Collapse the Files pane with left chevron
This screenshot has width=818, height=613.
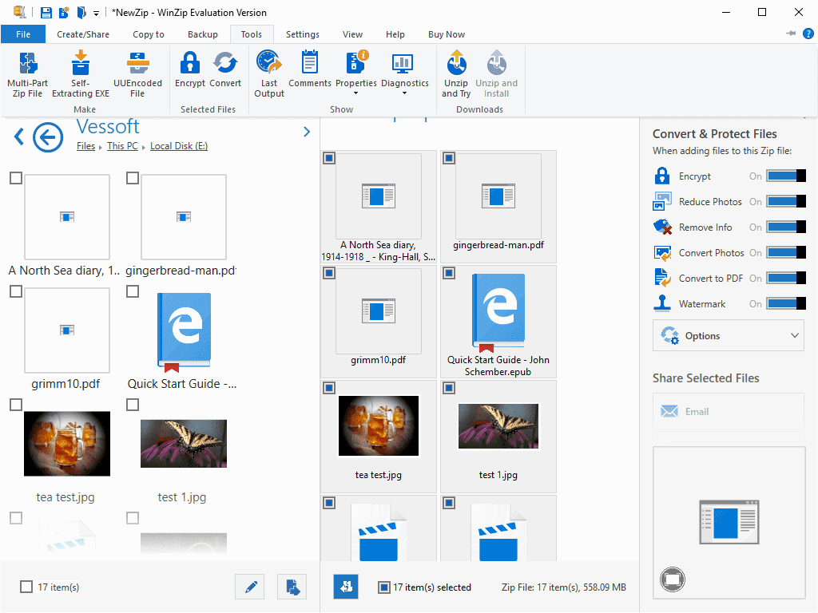[x=19, y=136]
